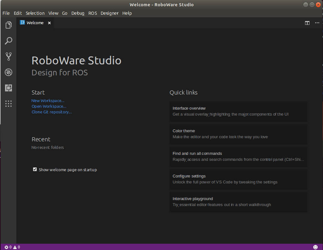This screenshot has height=250, width=323.
Task: Open the Go menu
Action: point(65,13)
